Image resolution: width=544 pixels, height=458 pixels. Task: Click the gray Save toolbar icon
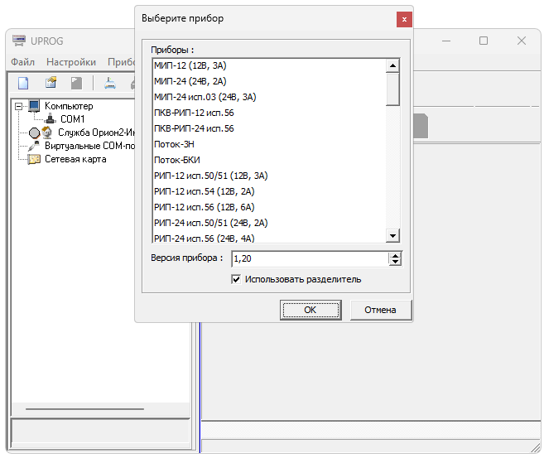(x=76, y=84)
